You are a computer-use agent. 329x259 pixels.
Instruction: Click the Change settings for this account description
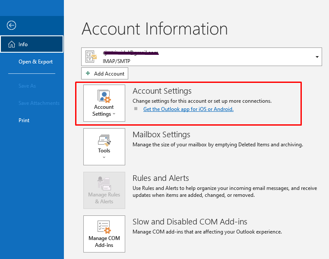pos(202,101)
